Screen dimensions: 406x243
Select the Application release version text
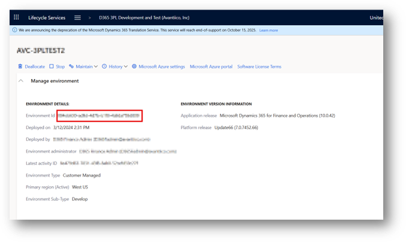(x=277, y=116)
